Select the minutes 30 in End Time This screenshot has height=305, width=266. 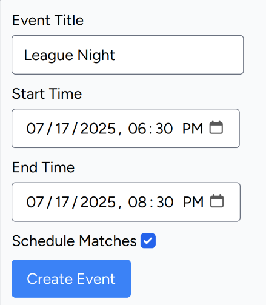click(165, 202)
